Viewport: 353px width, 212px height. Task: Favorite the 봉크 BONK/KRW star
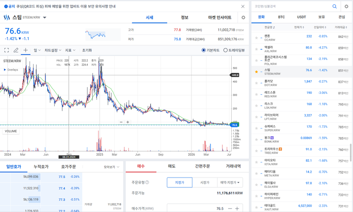(256, 139)
